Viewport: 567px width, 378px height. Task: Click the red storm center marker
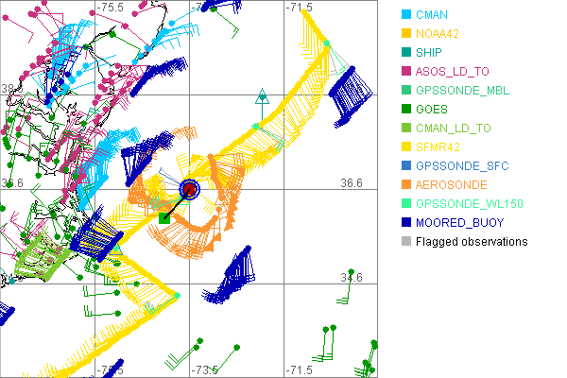(x=190, y=190)
